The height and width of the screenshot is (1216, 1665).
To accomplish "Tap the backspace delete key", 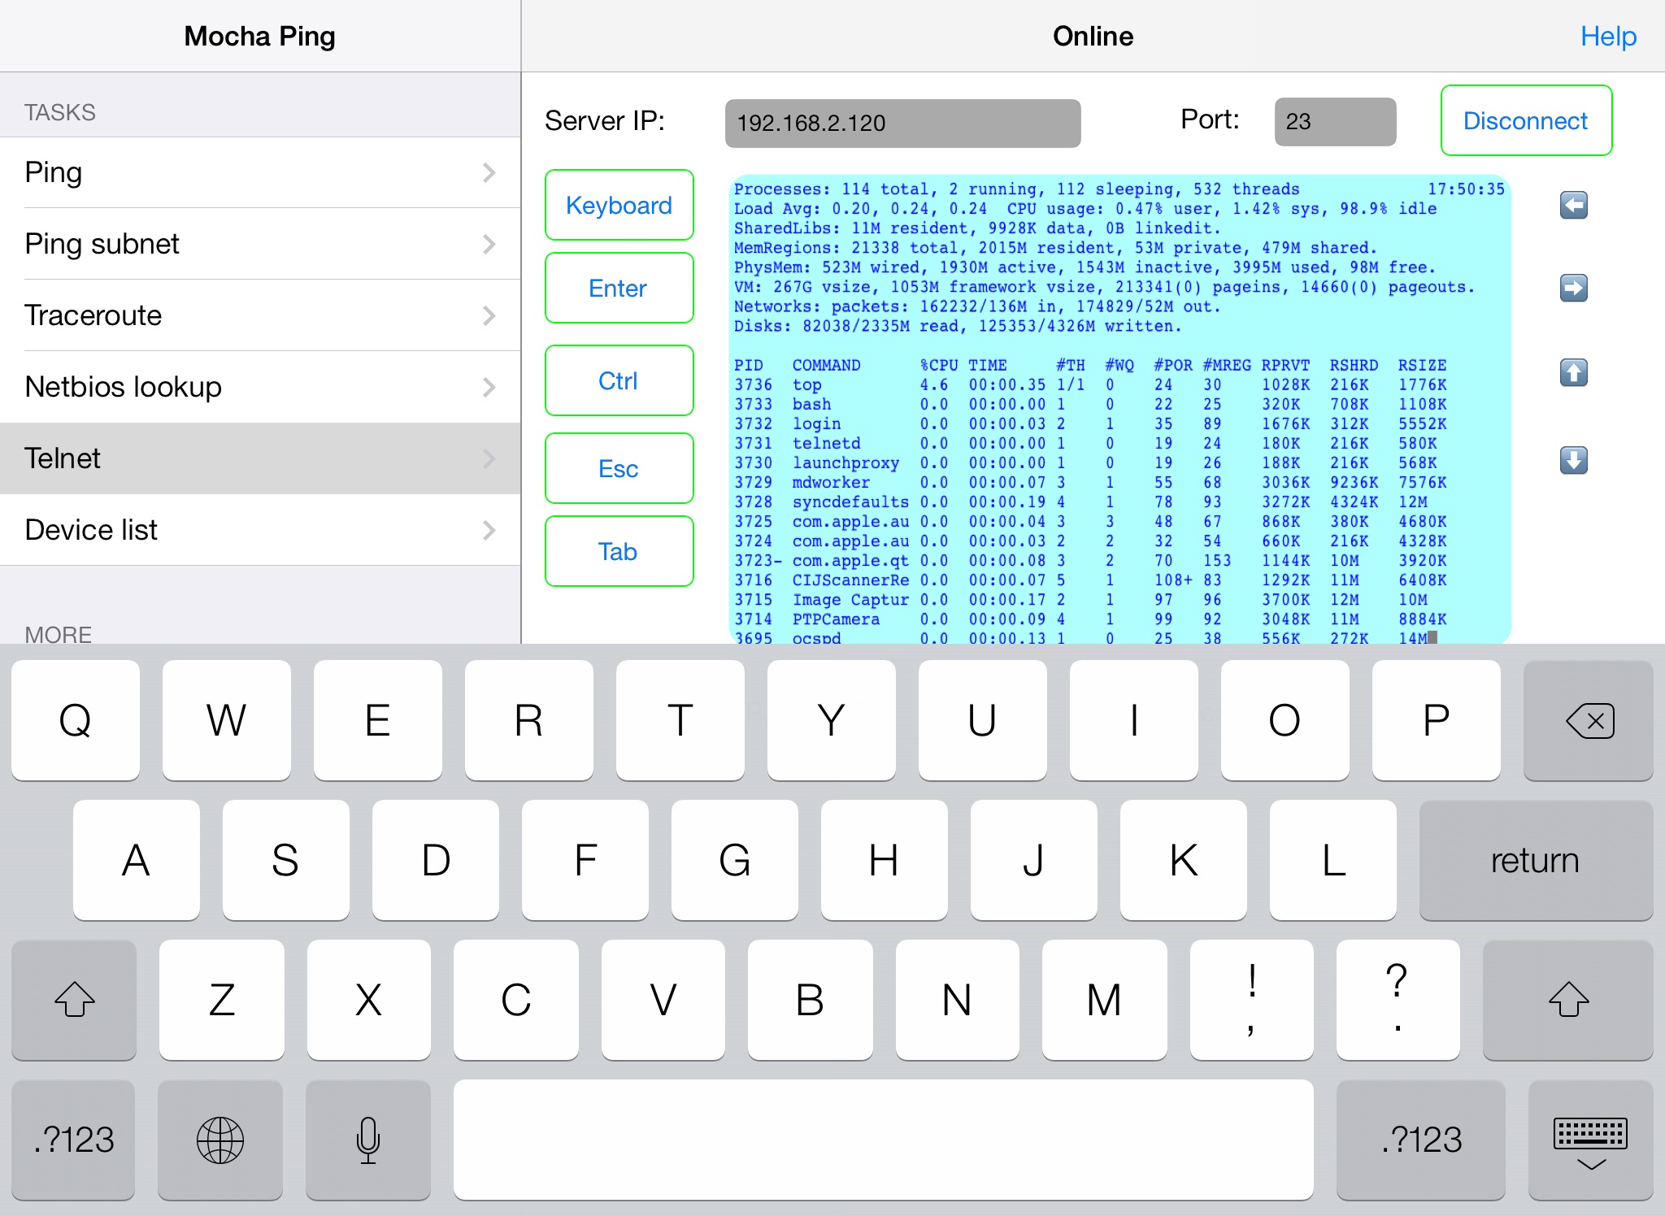I will [x=1588, y=720].
